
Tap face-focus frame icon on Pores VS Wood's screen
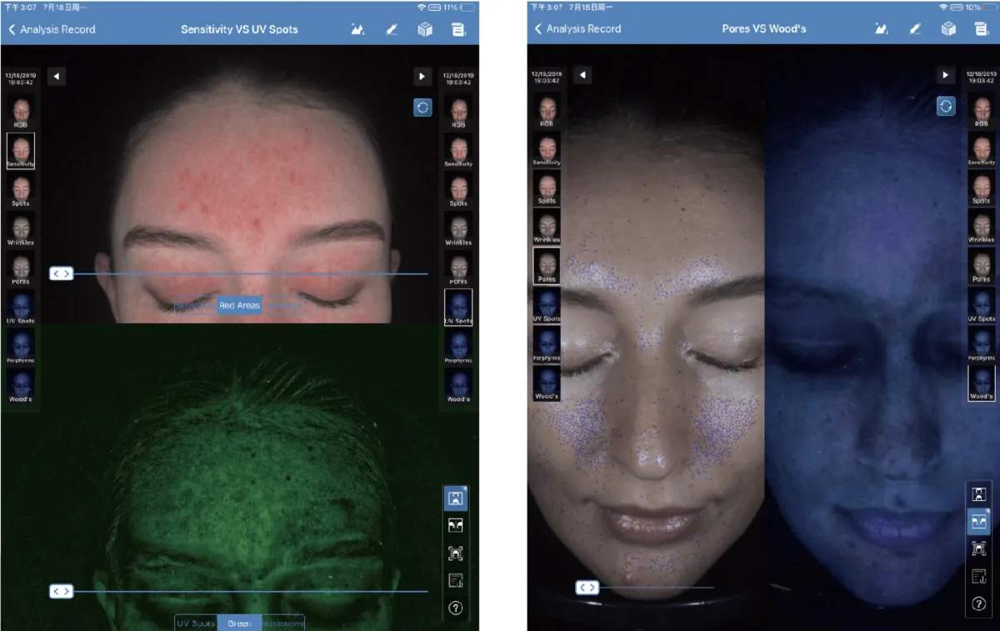[x=979, y=548]
